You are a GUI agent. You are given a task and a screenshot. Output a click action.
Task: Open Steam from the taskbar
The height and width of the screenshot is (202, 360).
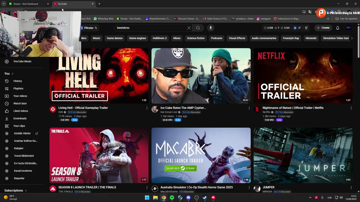pyautogui.click(x=205, y=198)
